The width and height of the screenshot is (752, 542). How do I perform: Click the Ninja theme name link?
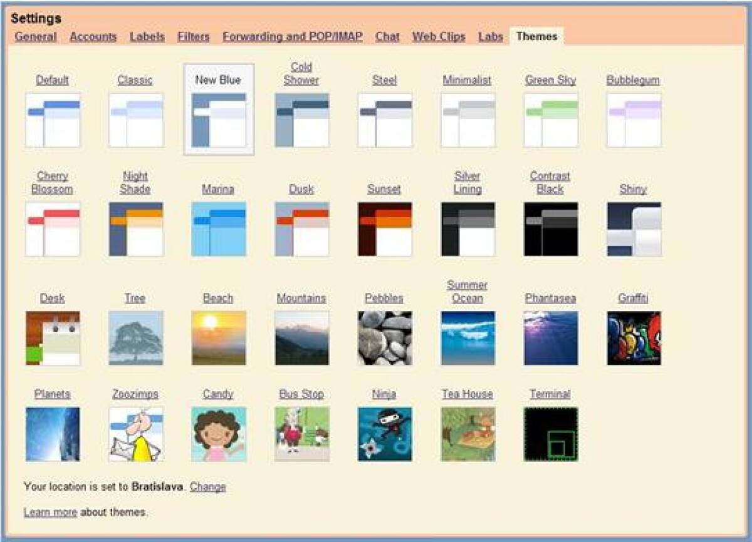(x=384, y=394)
